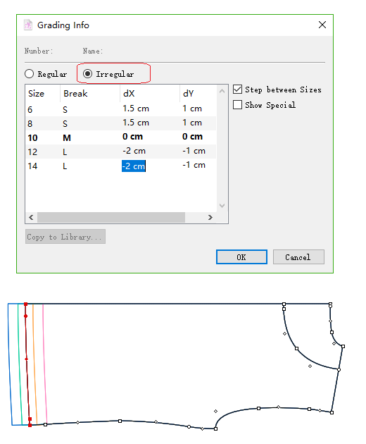Select the Irregular radio button
Image resolution: width=366 pixels, height=444 pixels.
88,74
